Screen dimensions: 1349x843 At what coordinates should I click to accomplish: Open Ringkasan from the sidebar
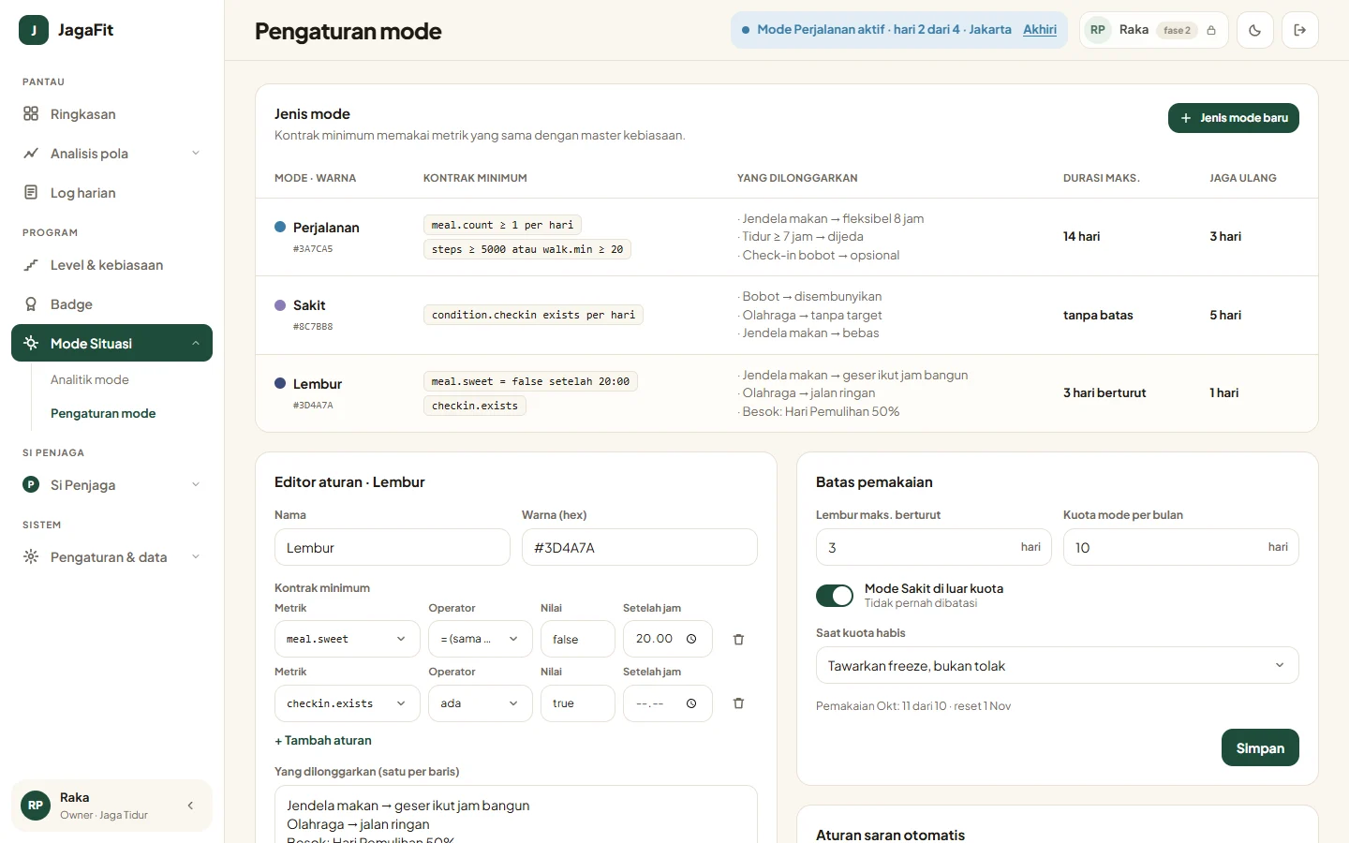click(111, 114)
